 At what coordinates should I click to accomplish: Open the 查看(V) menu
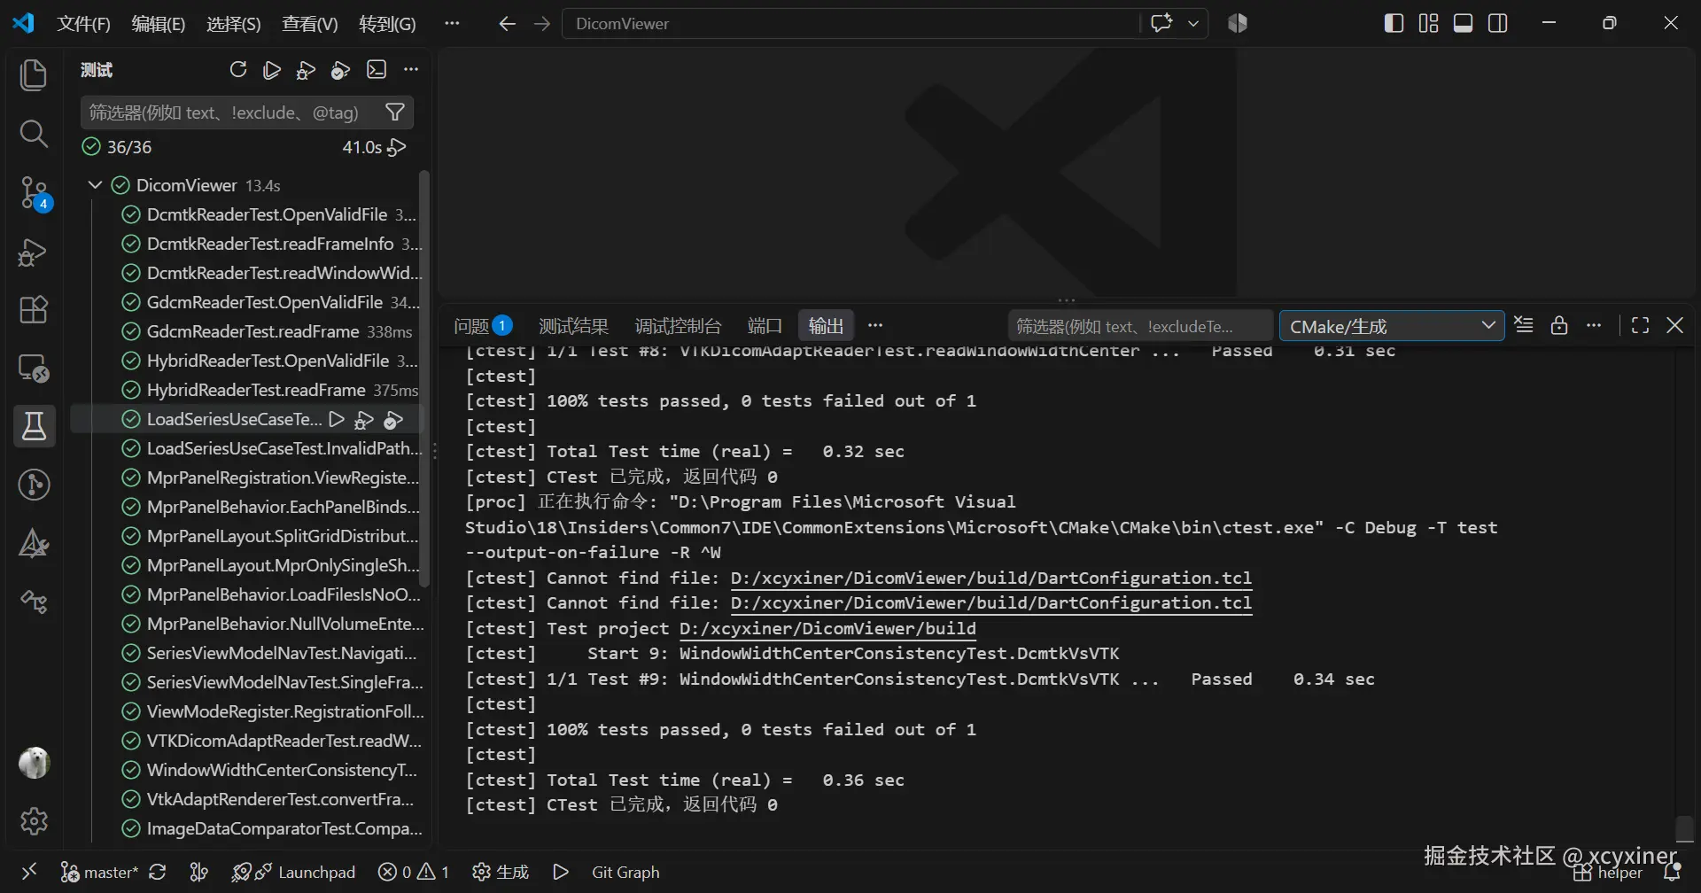[309, 24]
